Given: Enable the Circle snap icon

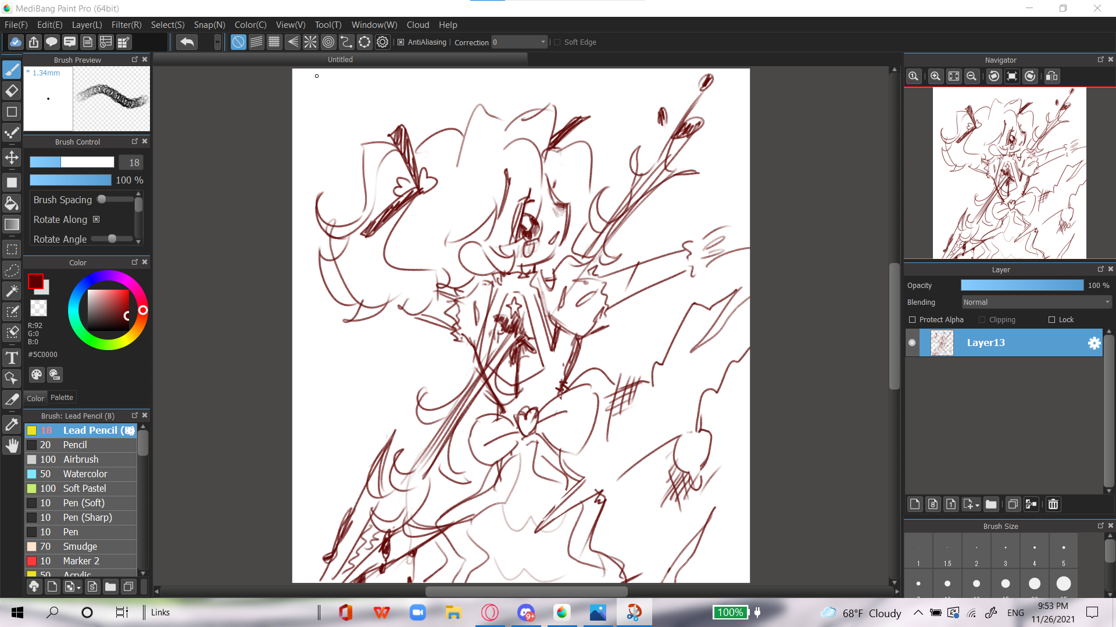Looking at the screenshot, I should [x=328, y=42].
